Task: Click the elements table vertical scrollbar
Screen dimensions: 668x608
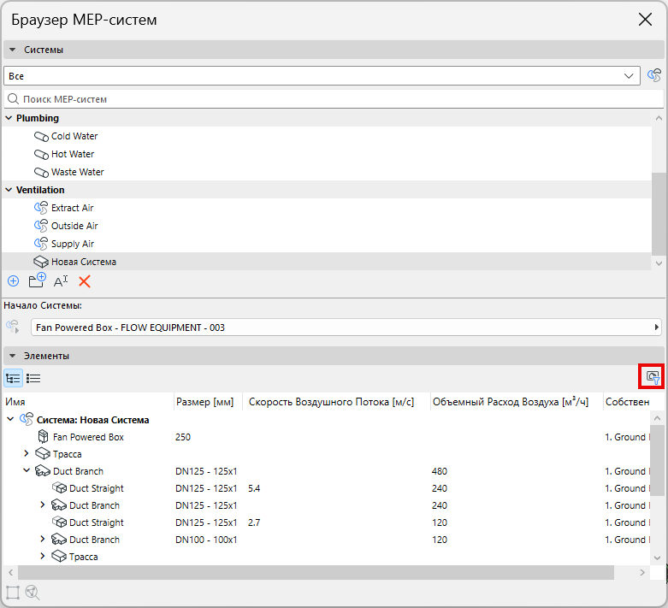Action: click(658, 460)
